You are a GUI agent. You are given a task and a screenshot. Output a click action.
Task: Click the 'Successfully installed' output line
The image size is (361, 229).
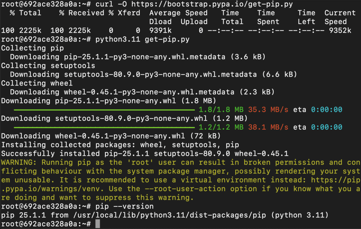coord(145,154)
